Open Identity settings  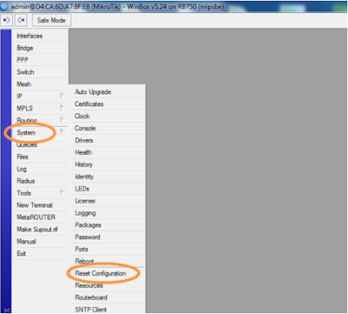(107, 177)
